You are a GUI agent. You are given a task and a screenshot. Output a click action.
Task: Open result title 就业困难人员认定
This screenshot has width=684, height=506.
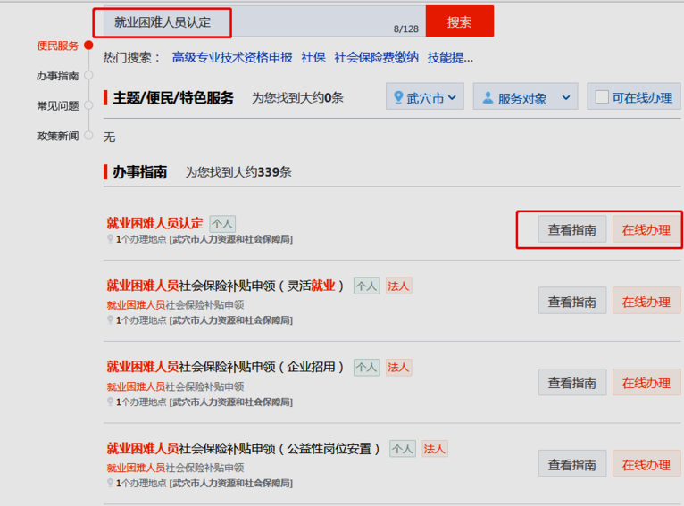tap(154, 223)
